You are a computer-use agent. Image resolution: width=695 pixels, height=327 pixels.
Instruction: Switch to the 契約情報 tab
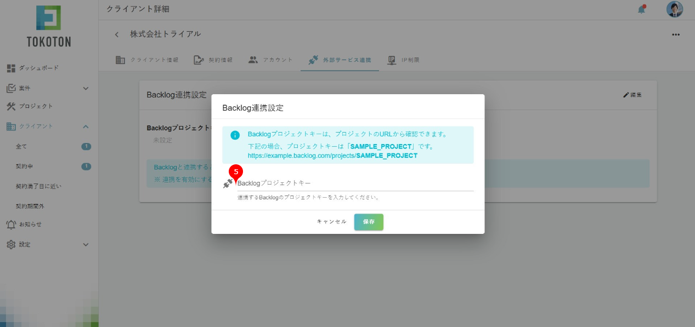(x=213, y=60)
